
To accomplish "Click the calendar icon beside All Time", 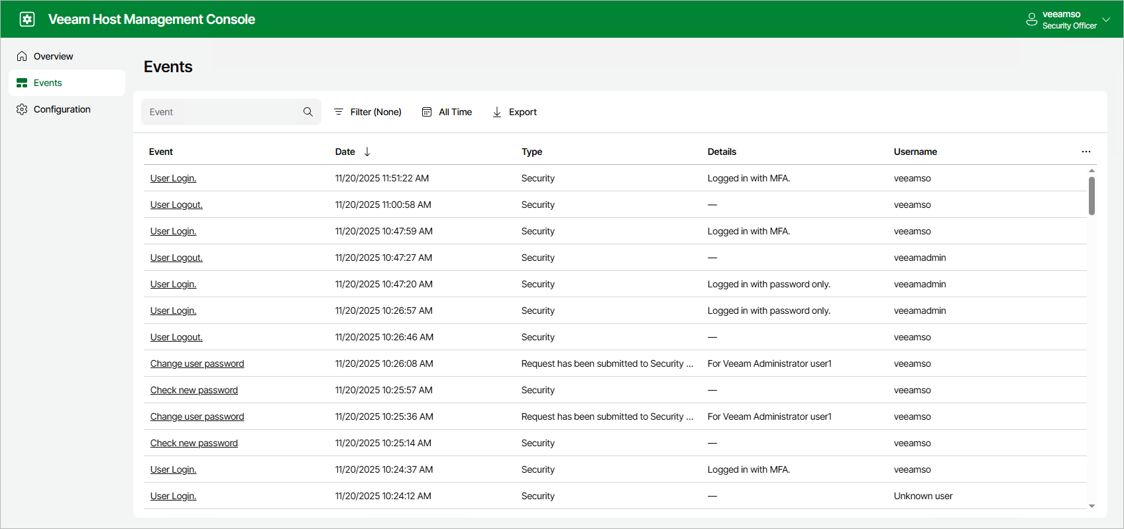I will [427, 112].
